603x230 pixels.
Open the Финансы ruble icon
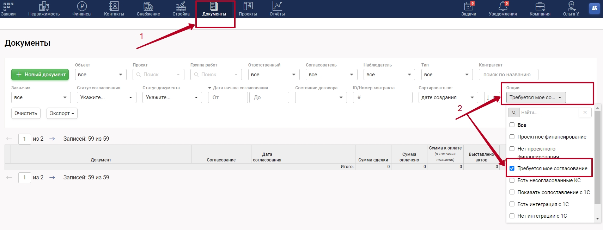82,6
